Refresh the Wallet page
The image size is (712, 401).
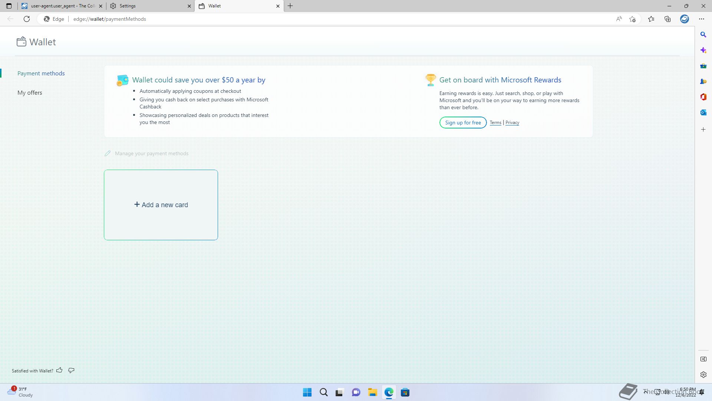coord(27,19)
